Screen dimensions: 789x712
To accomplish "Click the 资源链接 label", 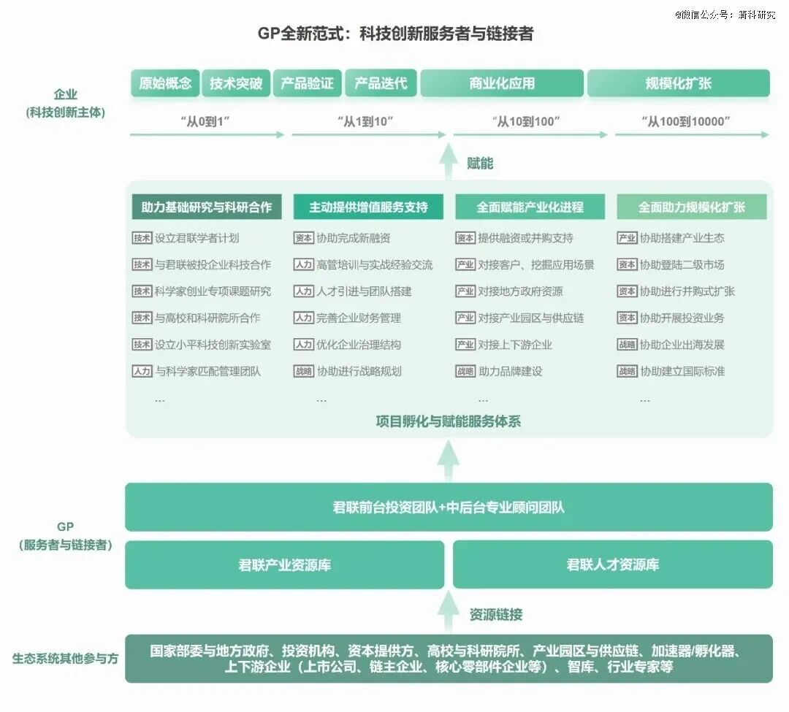I will tap(496, 614).
